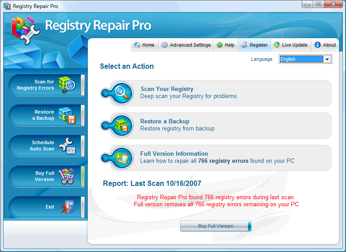Click the exit door icon in sidebar
Image resolution: width=346 pixels, height=252 pixels.
coord(67,207)
